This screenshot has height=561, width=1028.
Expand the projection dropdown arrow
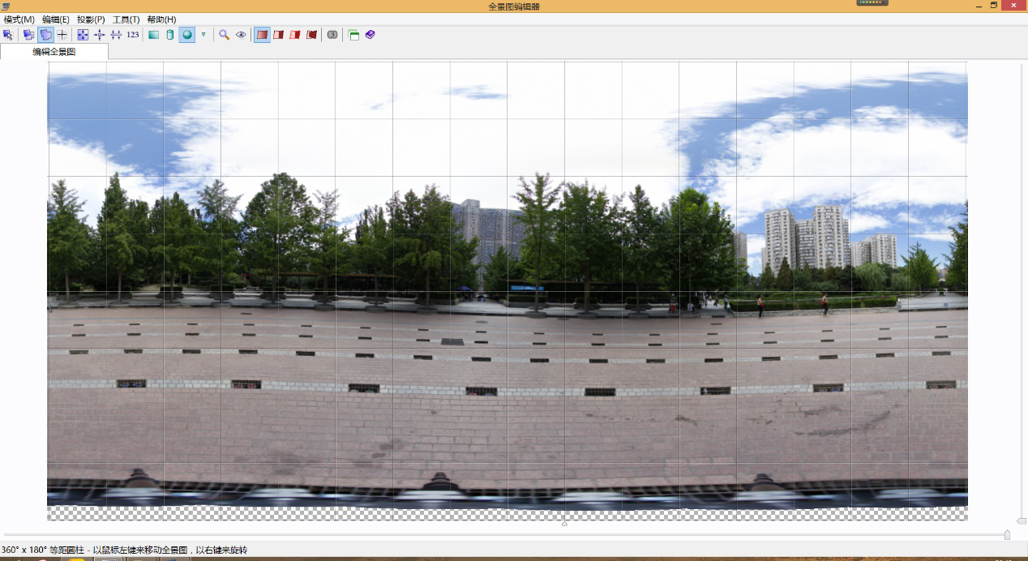[x=203, y=35]
